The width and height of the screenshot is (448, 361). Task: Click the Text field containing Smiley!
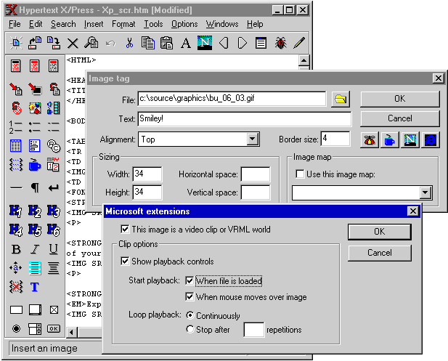pos(245,118)
